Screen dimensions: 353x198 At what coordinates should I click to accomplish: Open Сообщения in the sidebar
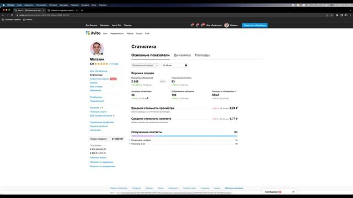96,97
